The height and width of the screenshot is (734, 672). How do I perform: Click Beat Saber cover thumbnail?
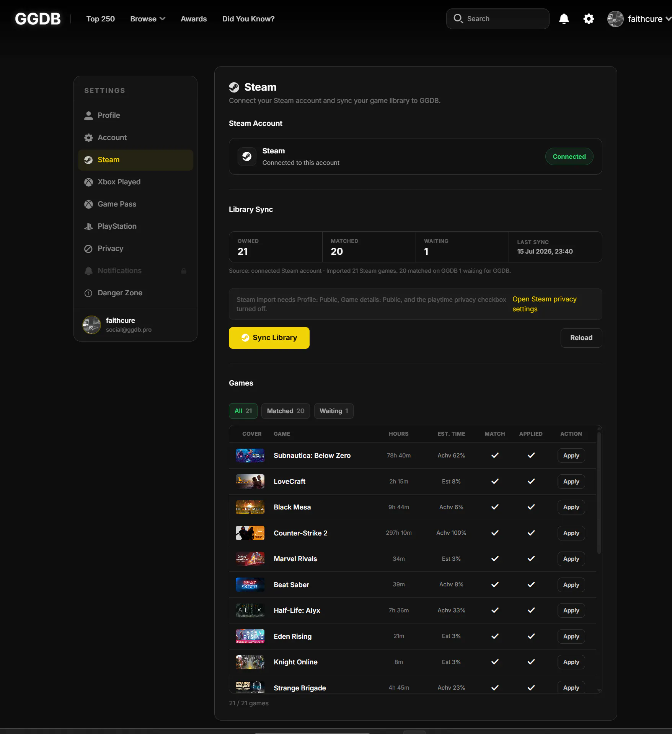(x=250, y=584)
